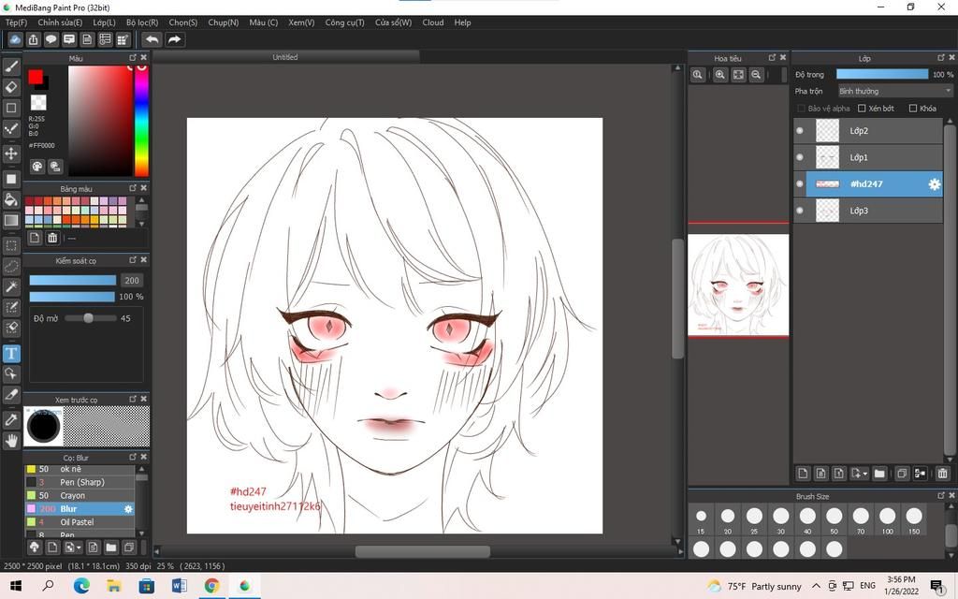Select the Gradient tool
The image size is (958, 599).
coord(11,220)
